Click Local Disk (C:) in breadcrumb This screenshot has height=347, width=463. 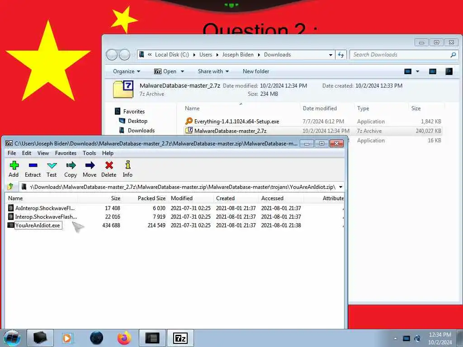172,55
